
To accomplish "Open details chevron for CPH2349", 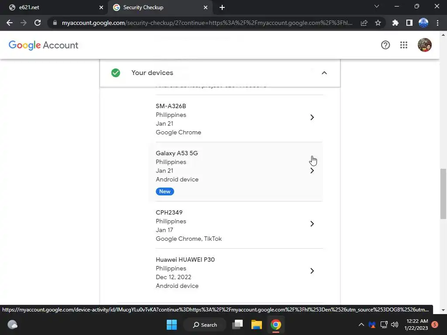I will click(x=312, y=224).
